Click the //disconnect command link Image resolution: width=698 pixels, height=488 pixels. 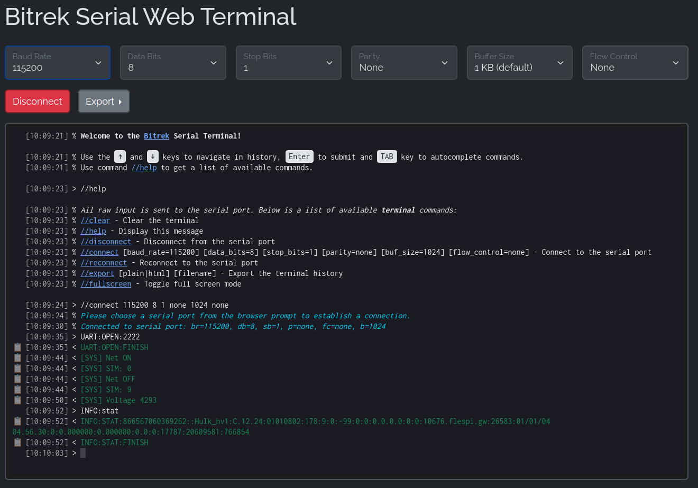coord(106,242)
